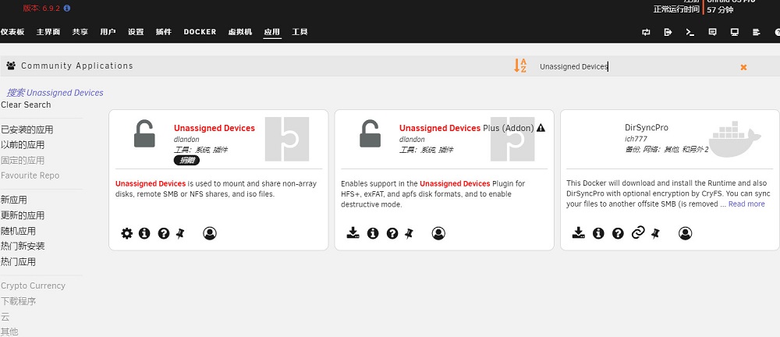Image resolution: width=780 pixels, height=337 pixels.
Task: Open the 应用 apps tab
Action: (x=272, y=32)
